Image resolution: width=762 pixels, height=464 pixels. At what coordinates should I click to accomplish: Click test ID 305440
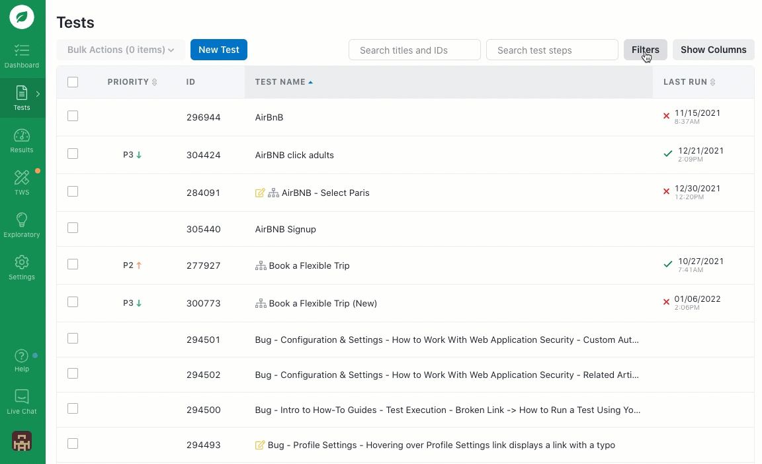tap(203, 229)
